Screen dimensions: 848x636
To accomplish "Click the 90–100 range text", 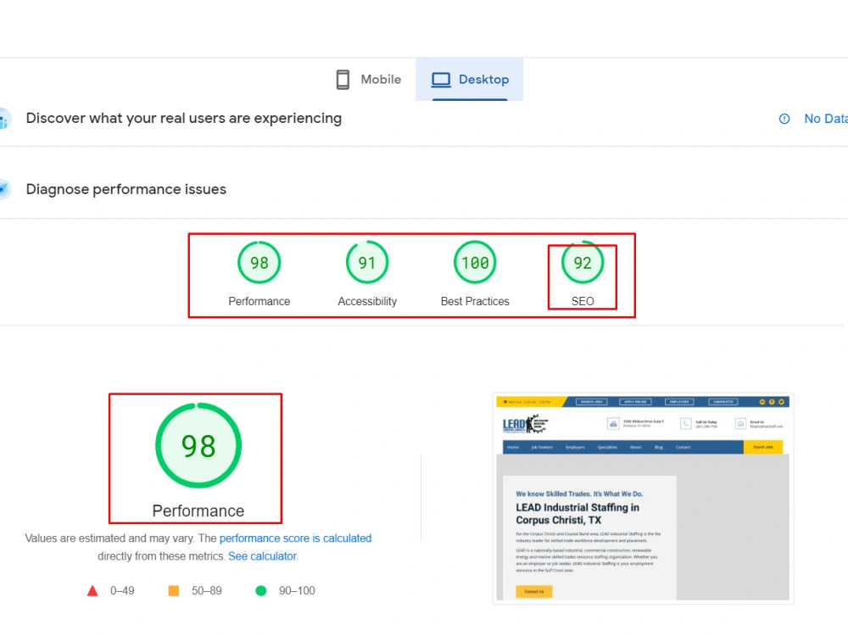I will 297,590.
